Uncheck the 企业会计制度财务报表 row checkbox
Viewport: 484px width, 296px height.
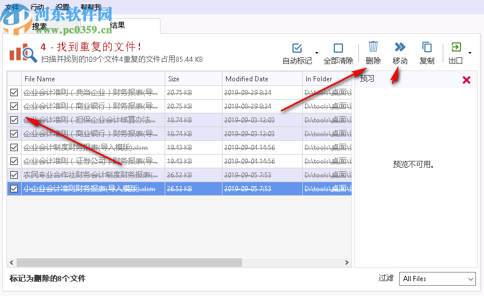(x=14, y=147)
